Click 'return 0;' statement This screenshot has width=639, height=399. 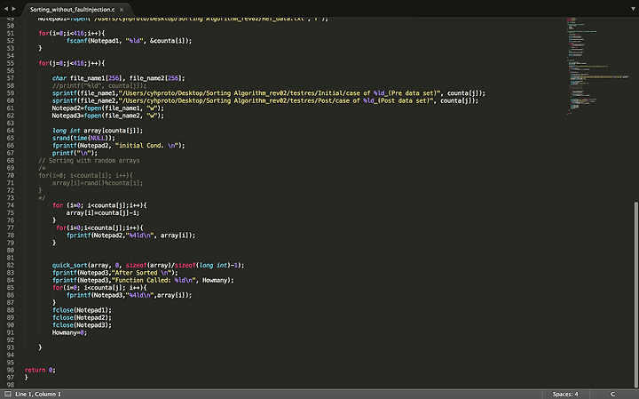pos(40,370)
